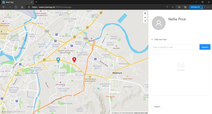
Task: Click the TSH Canteen restaurant marker
Action: click(110, 94)
